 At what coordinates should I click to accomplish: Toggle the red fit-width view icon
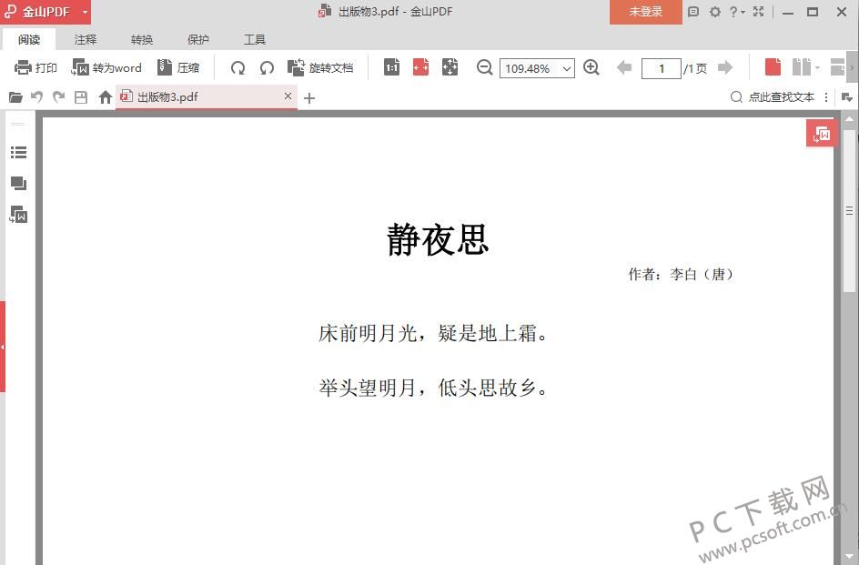[420, 66]
